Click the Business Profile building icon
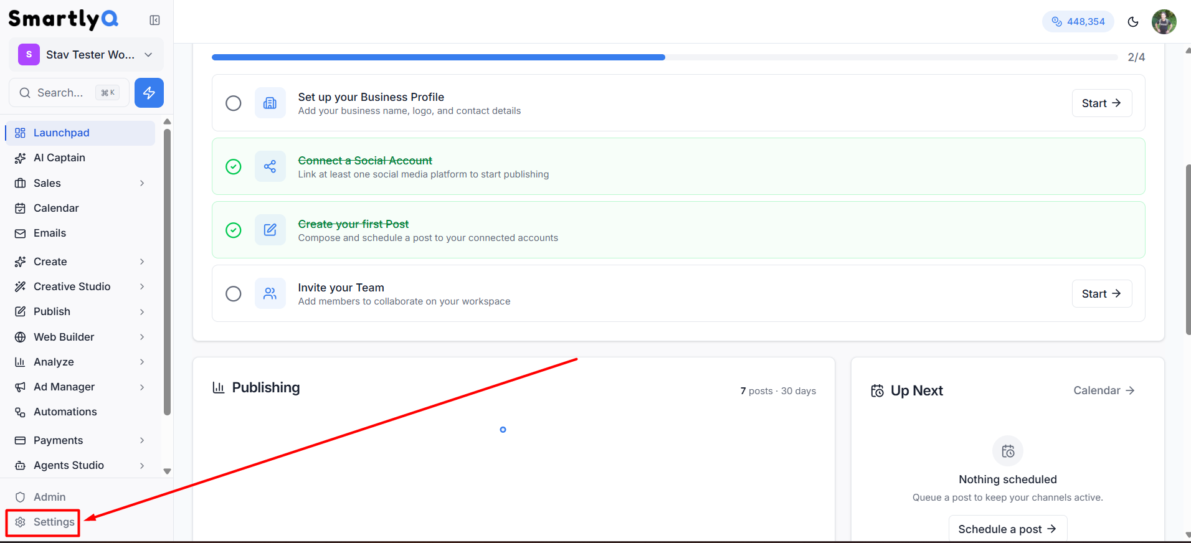The height and width of the screenshot is (543, 1191). [x=270, y=103]
